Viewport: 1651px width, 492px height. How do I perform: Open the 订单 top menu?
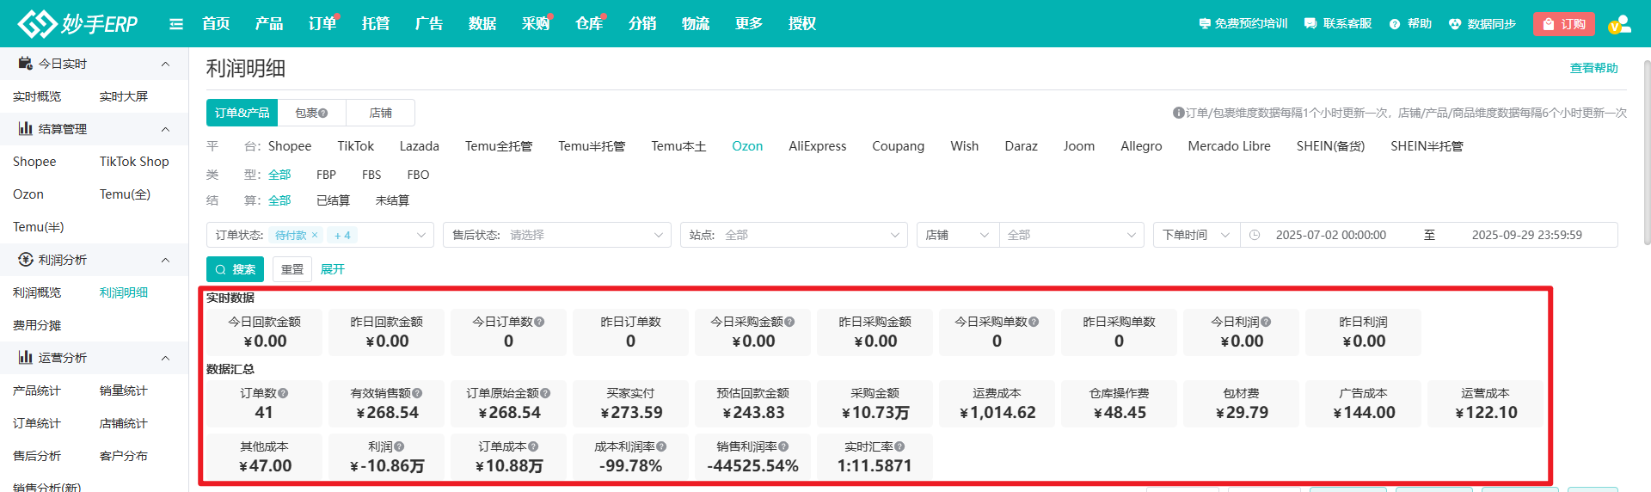click(322, 23)
